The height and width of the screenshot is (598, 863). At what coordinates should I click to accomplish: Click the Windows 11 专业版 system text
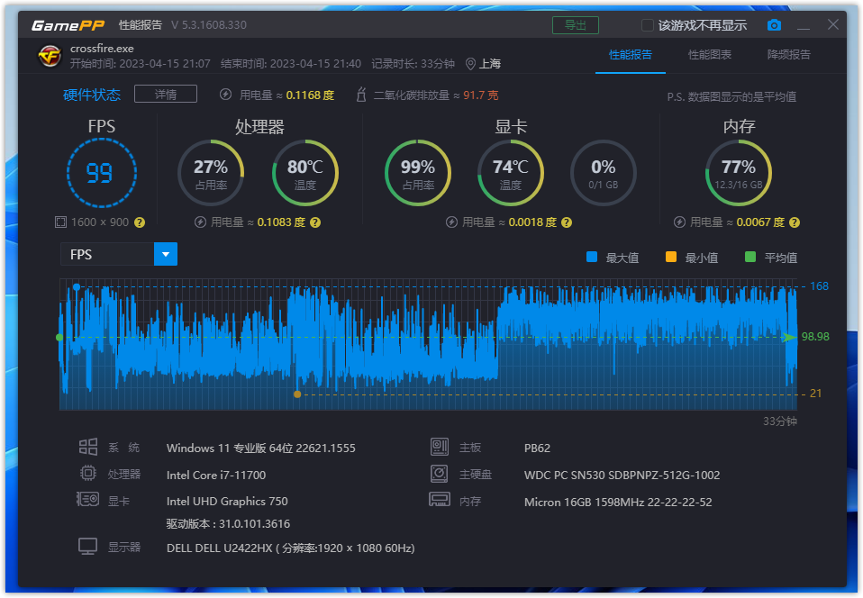[x=261, y=448]
